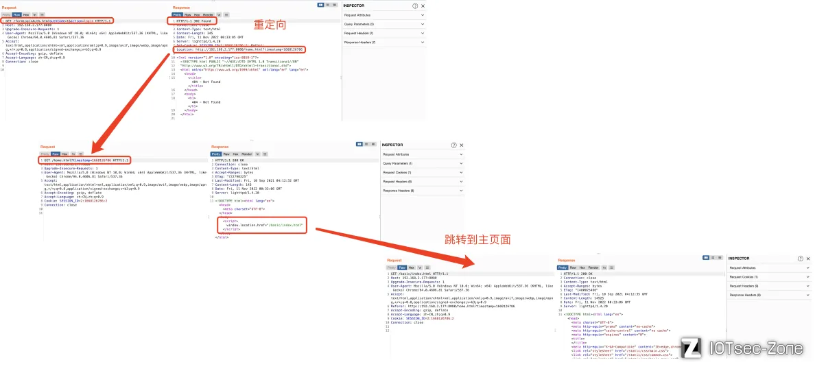Select the Raw tab of the basic/index.html Request pane
Viewport: 815px width, 371px height.
click(402, 267)
